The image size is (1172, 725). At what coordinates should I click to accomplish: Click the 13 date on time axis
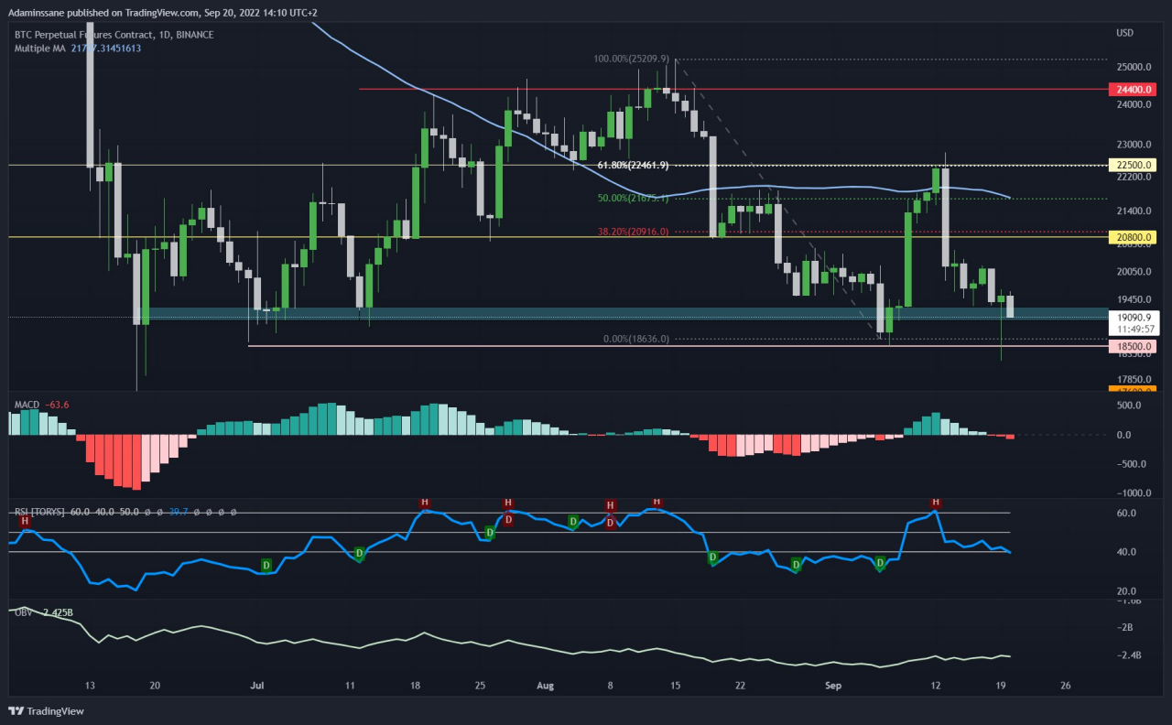[x=90, y=685]
